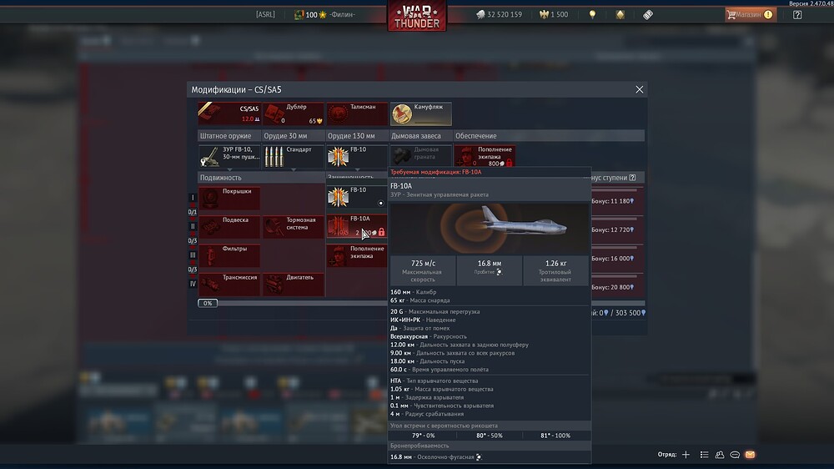Click the 725 м/с maximum speed stat
The image size is (834, 469).
[x=423, y=270]
